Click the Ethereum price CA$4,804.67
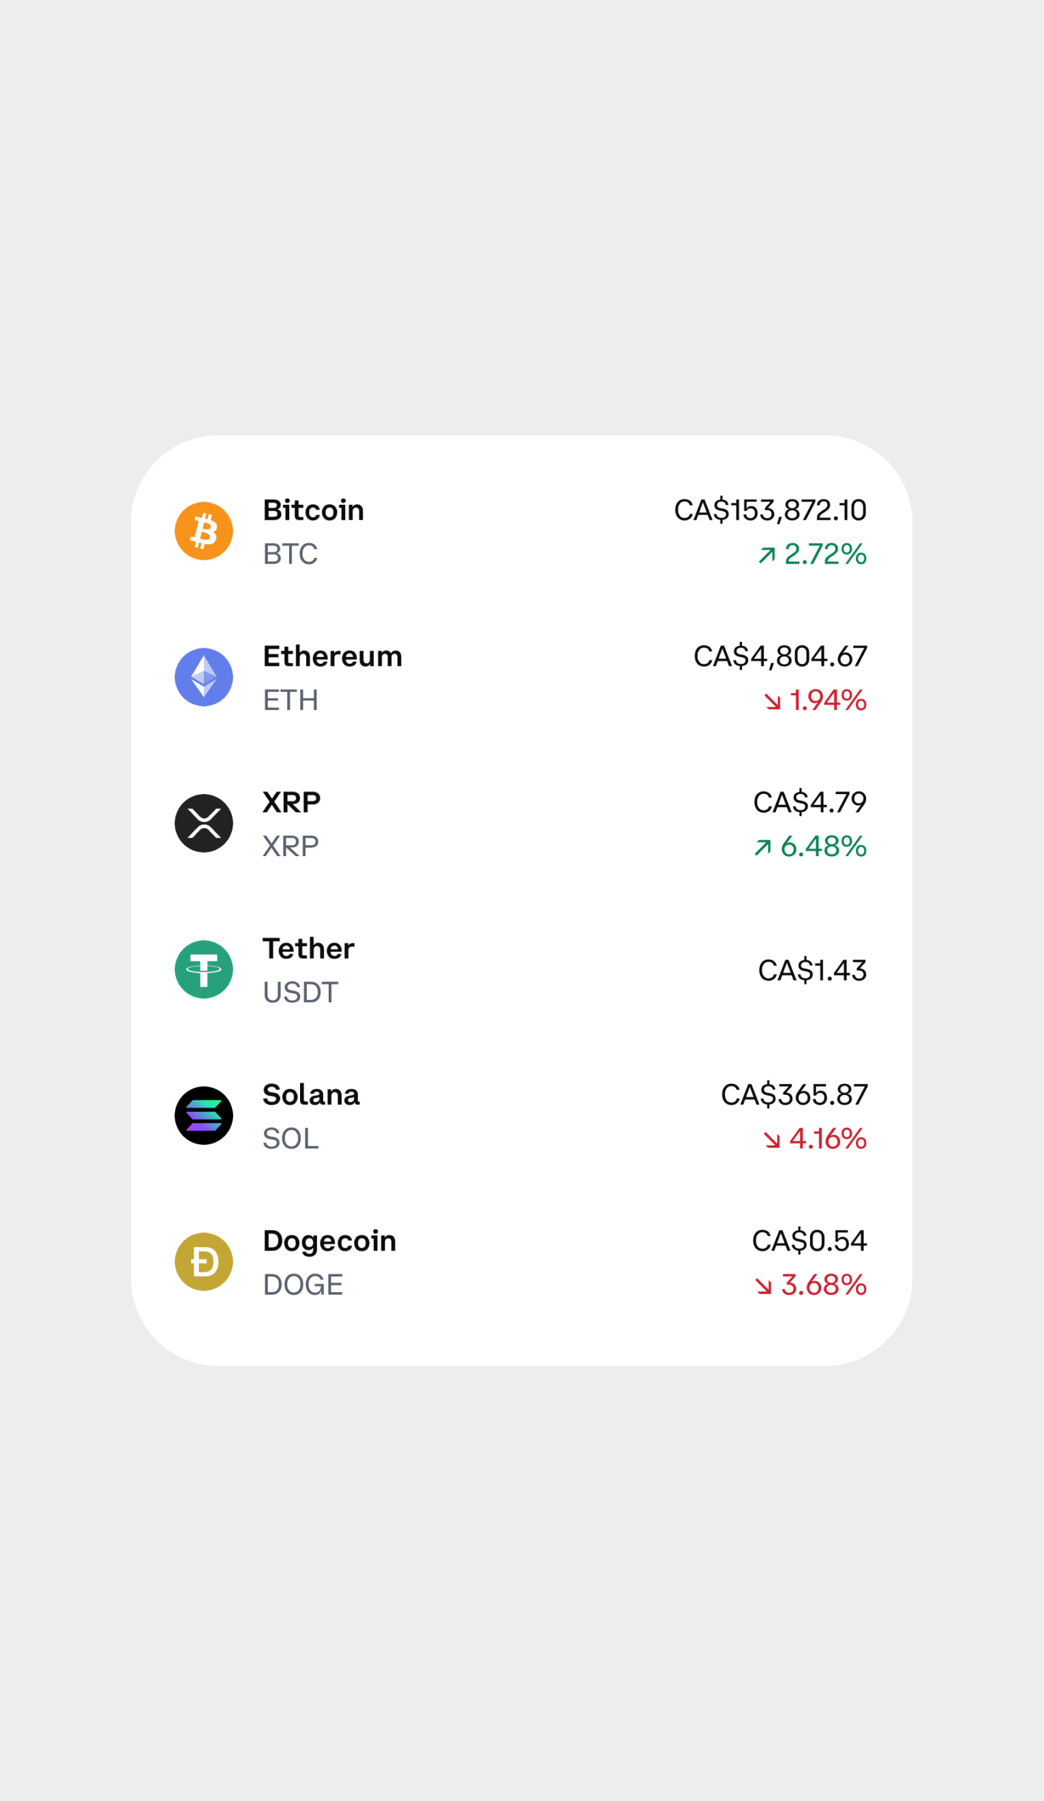The width and height of the screenshot is (1044, 1801). [x=779, y=656]
